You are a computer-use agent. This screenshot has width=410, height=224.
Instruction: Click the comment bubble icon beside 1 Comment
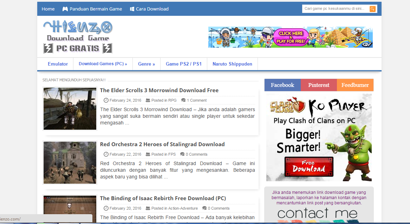pos(183,100)
